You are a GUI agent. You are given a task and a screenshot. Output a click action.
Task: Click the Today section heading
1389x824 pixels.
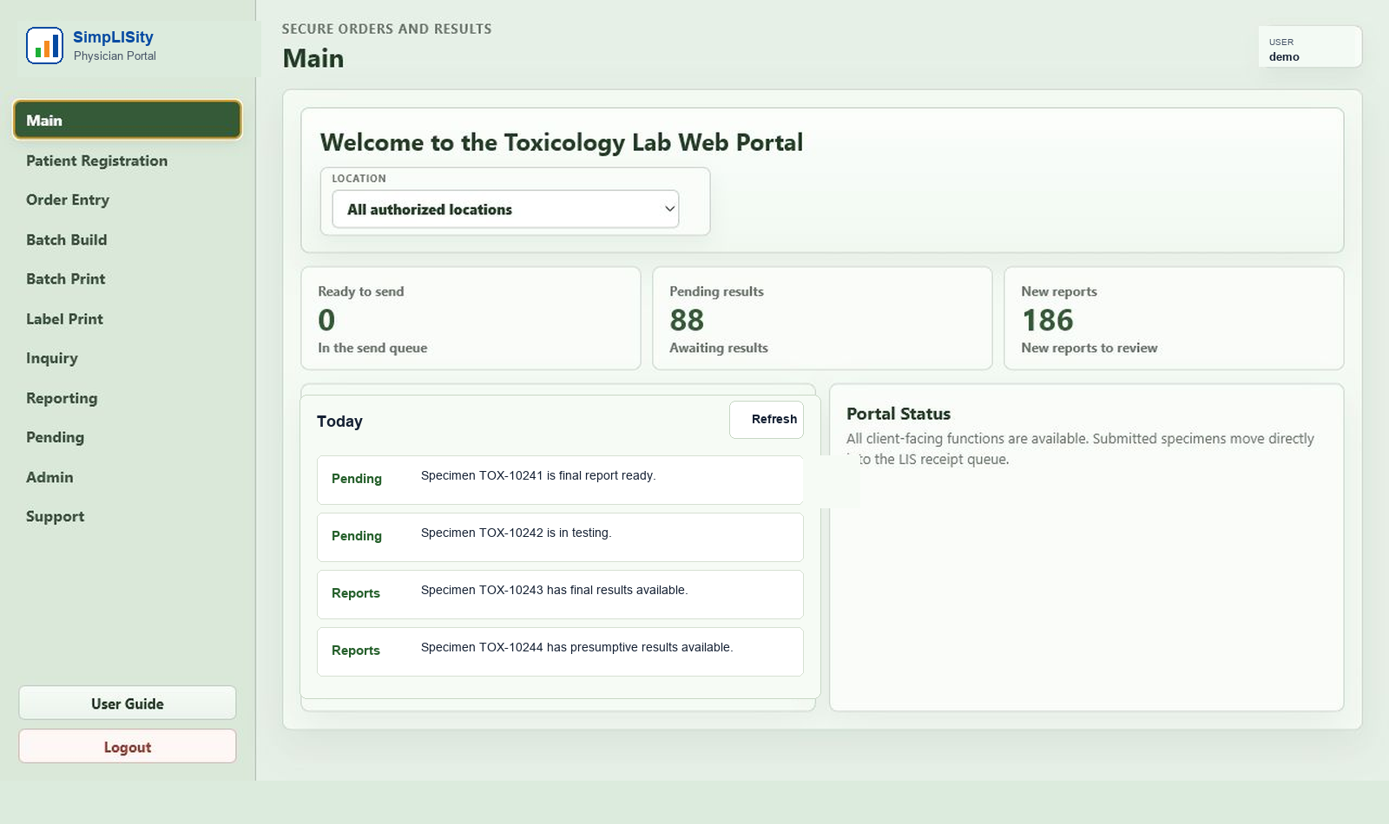click(339, 422)
